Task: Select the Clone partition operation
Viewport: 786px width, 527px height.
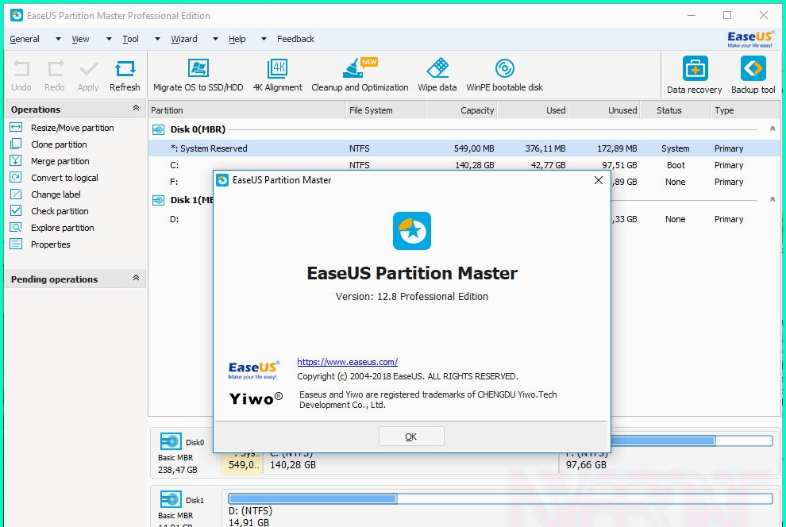Action: tap(59, 144)
